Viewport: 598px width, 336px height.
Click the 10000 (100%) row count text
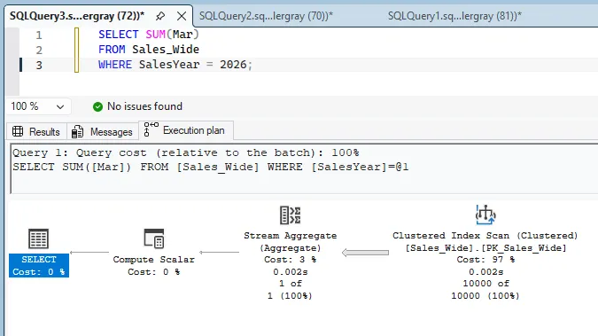[x=485, y=296]
